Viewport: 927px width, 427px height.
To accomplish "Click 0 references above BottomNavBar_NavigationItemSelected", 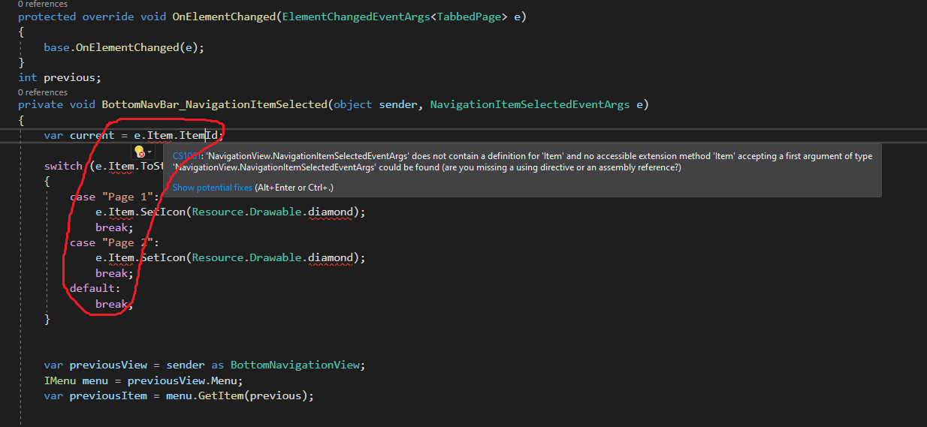I will point(43,92).
